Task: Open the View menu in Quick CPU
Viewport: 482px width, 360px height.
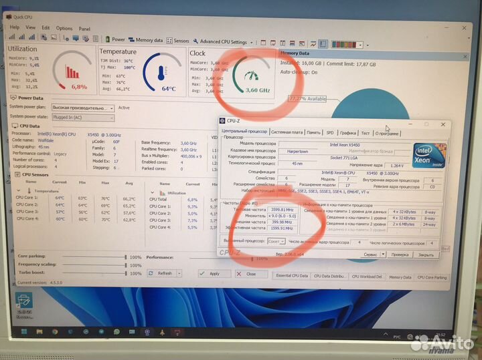Action: (x=30, y=27)
